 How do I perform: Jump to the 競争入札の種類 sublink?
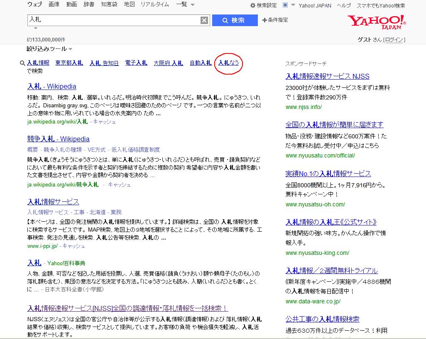(x=63, y=150)
